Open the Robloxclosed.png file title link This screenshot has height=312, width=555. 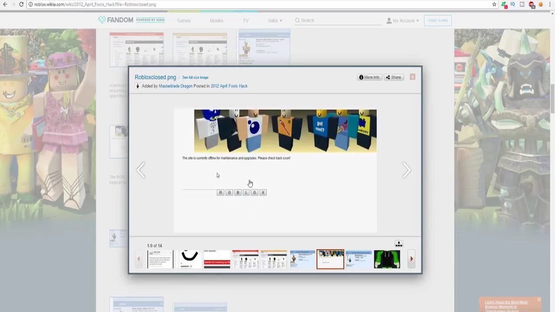(x=155, y=77)
